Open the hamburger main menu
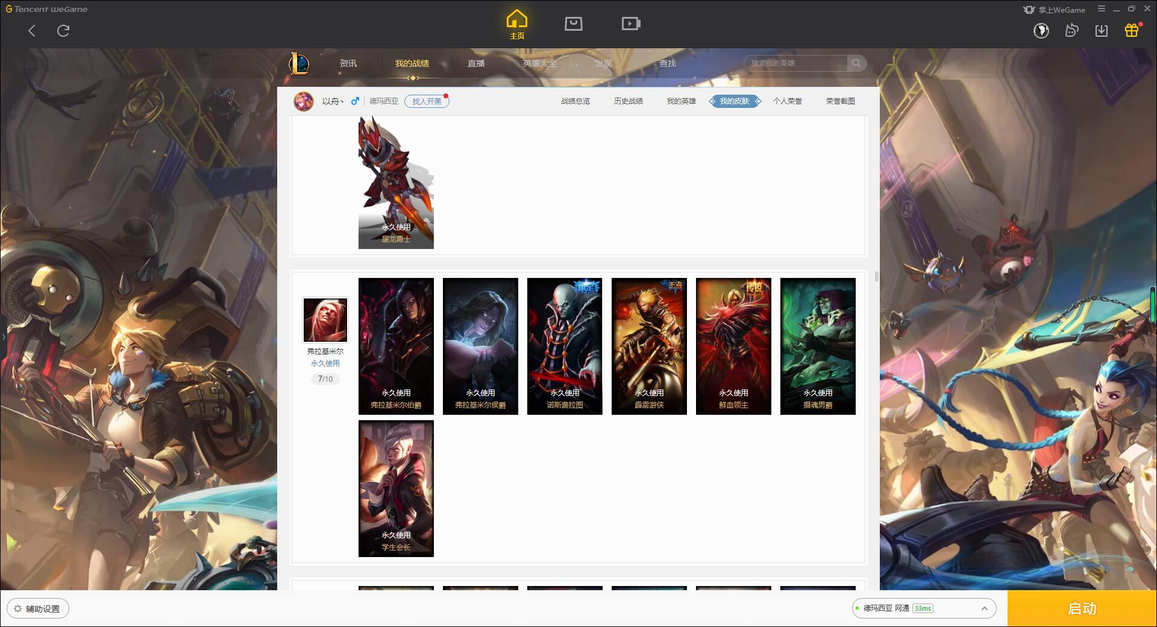 point(1102,9)
